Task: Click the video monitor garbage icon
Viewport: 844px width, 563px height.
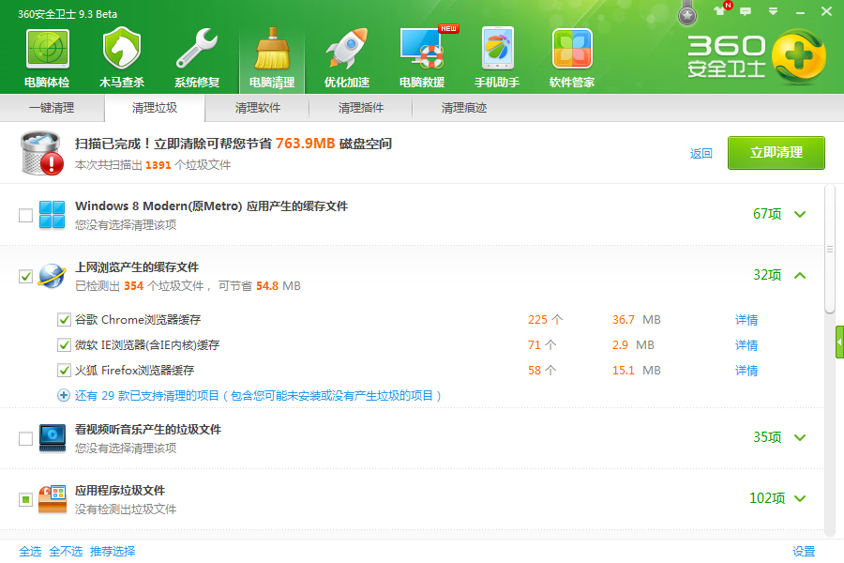Action: tap(53, 437)
